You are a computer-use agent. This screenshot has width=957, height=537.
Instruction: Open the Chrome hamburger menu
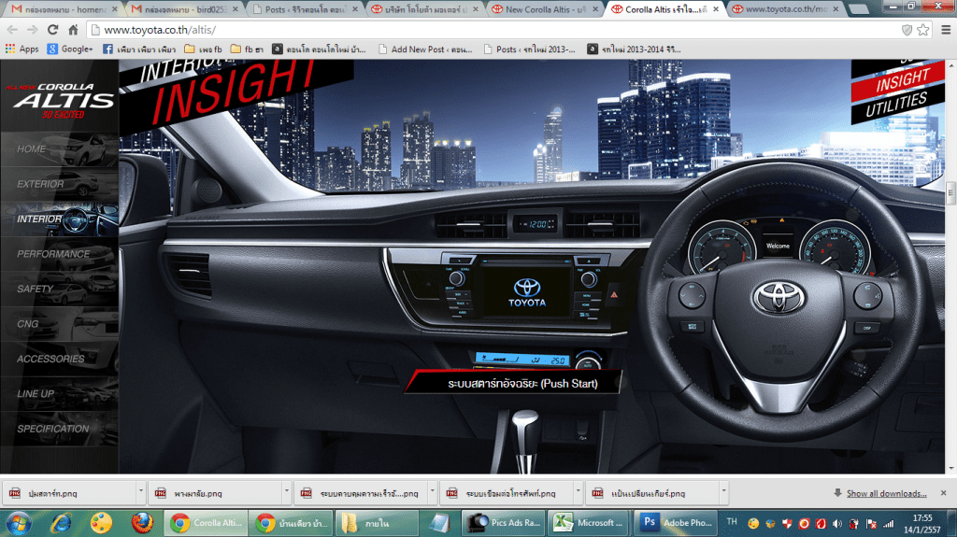pyautogui.click(x=946, y=30)
